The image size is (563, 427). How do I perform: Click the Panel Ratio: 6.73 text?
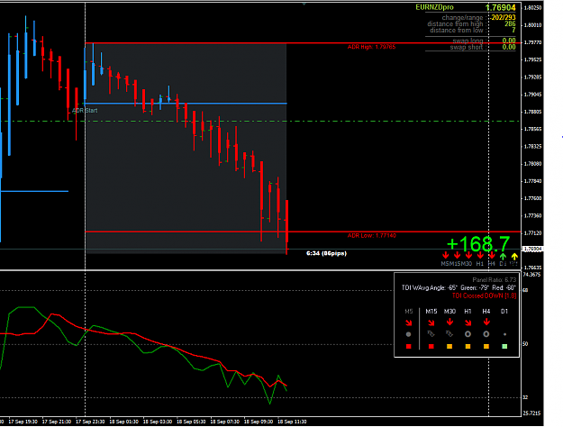click(494, 280)
